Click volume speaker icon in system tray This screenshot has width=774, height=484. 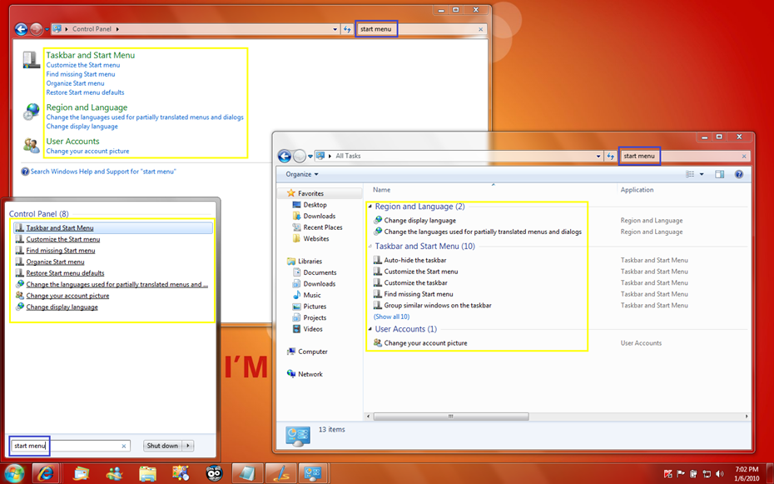point(719,474)
